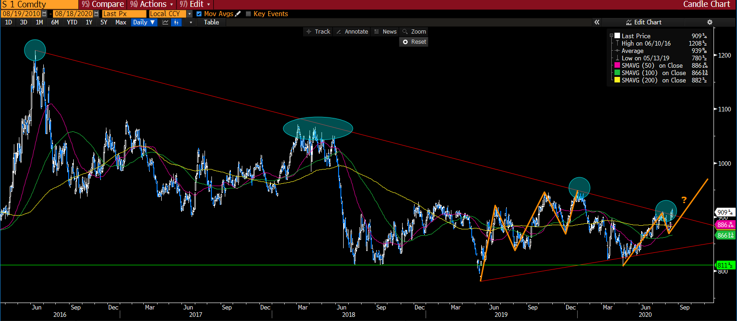Screen dimensions: 737x321
Task: Edit moving averages with the pencil icon
Action: coord(238,14)
